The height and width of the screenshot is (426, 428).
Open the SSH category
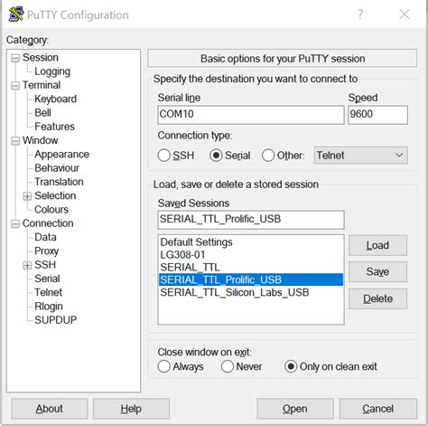[x=45, y=265]
